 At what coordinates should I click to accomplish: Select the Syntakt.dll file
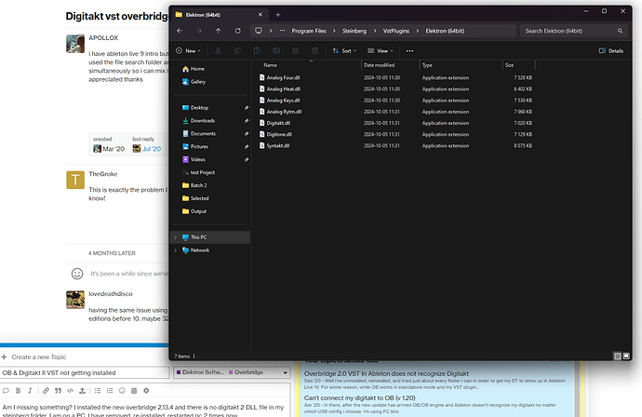(278, 145)
